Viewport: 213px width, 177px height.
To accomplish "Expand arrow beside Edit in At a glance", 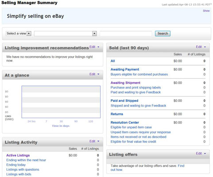I will point(98,74).
